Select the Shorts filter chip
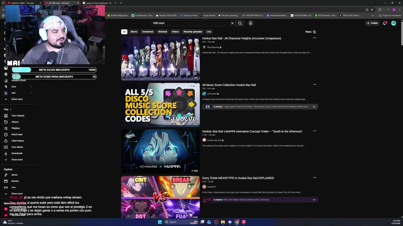Image resolution: width=403 pixels, height=226 pixels. click(x=134, y=32)
